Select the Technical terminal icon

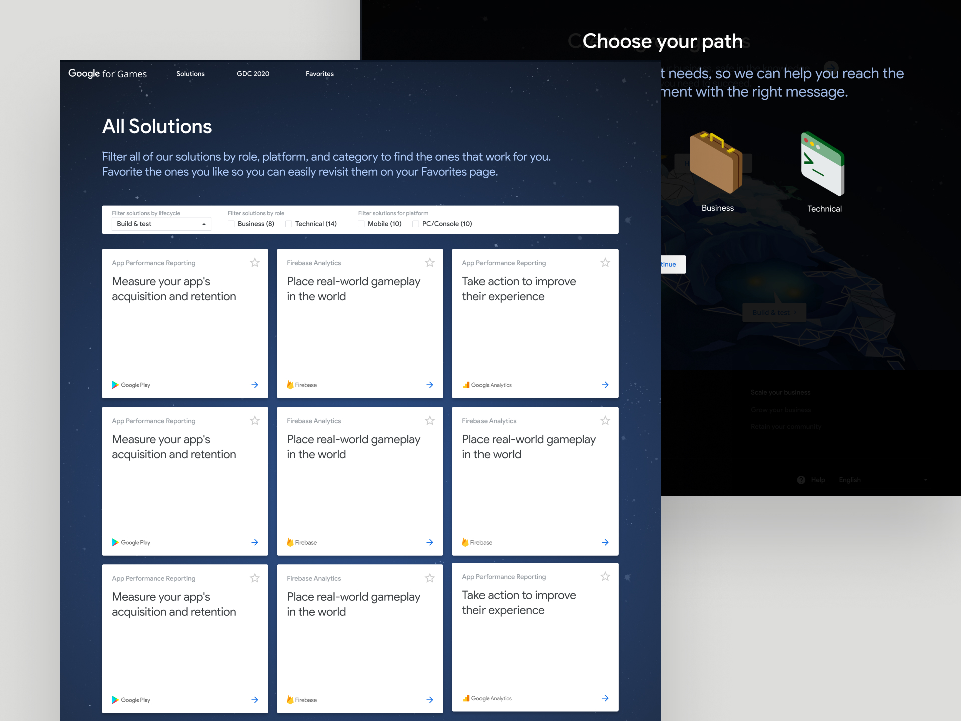(x=823, y=164)
